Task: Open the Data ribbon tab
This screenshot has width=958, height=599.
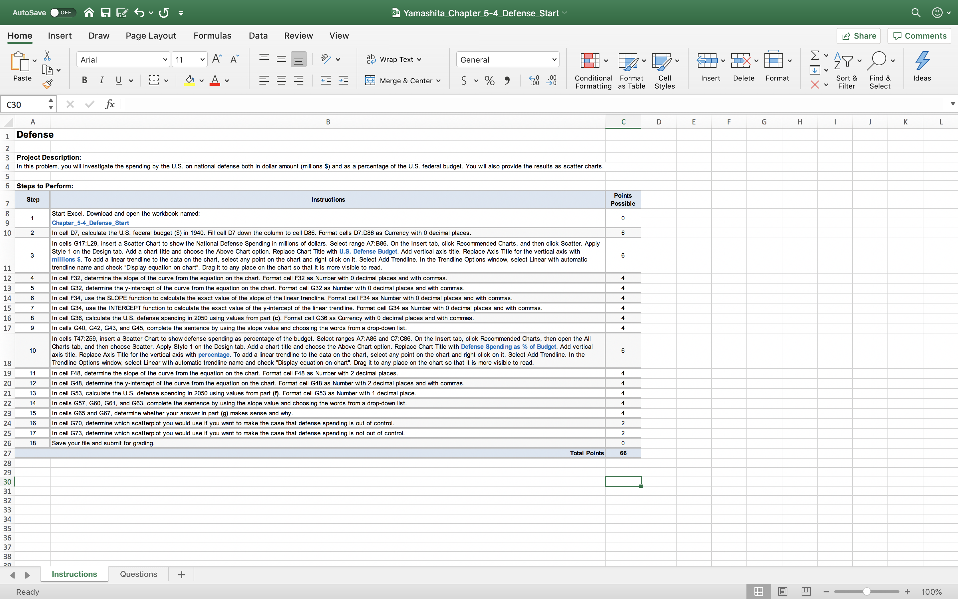Action: [x=258, y=36]
